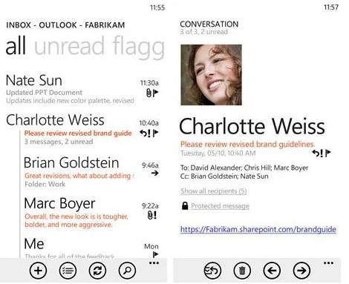Go to previous message with left arrow
349x284 pixels.
point(272,271)
